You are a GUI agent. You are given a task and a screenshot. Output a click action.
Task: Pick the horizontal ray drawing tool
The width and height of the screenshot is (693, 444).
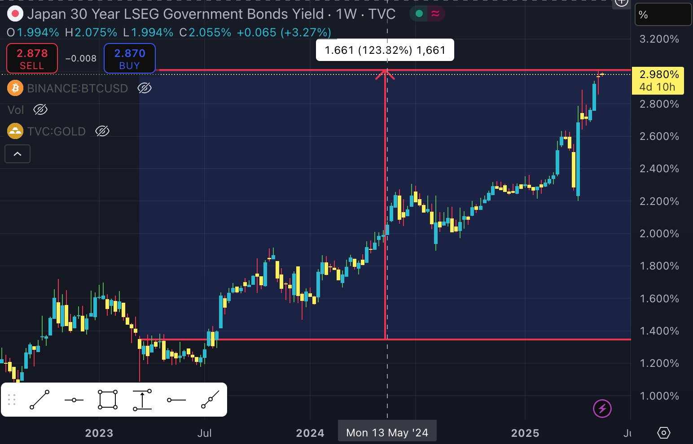[176, 400]
